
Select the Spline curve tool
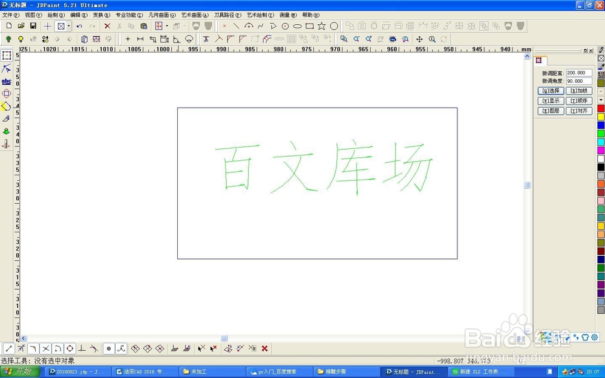click(261, 26)
